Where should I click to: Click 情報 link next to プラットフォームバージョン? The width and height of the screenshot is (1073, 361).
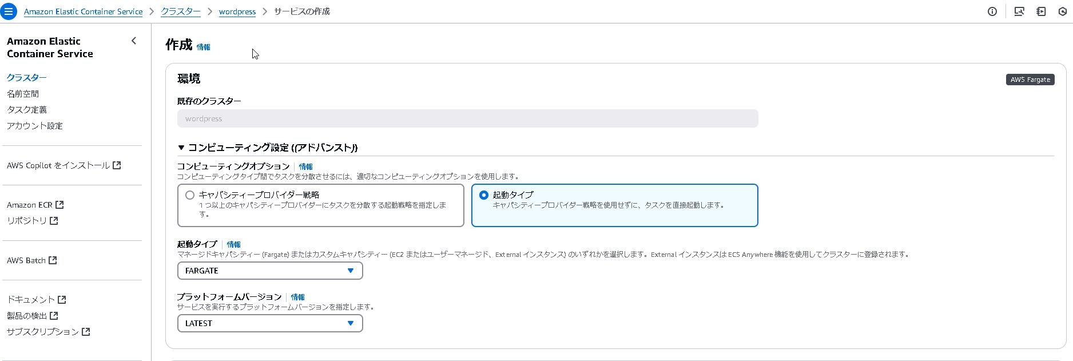click(x=298, y=297)
